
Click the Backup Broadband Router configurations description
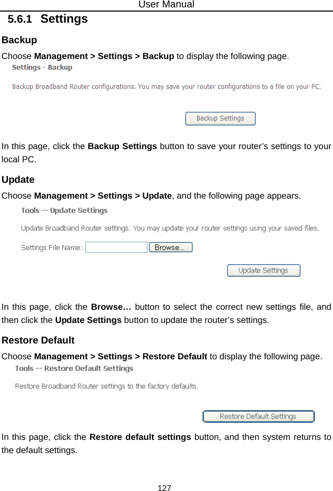166,87
